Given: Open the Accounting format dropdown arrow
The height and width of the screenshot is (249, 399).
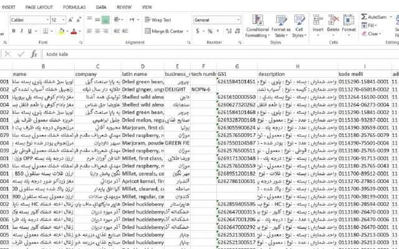Looking at the screenshot, I should (203, 31).
